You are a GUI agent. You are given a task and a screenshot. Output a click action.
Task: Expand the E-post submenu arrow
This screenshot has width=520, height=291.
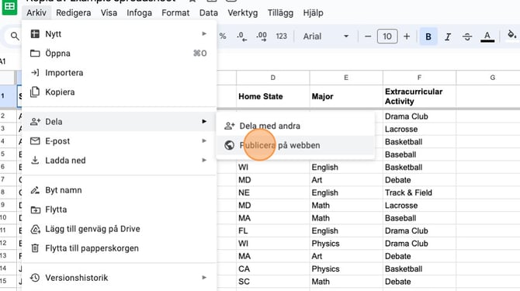204,141
